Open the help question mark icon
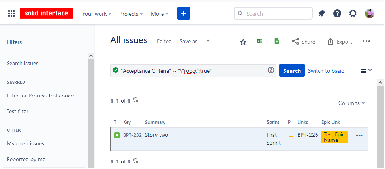The height and width of the screenshot is (169, 385). tap(337, 14)
